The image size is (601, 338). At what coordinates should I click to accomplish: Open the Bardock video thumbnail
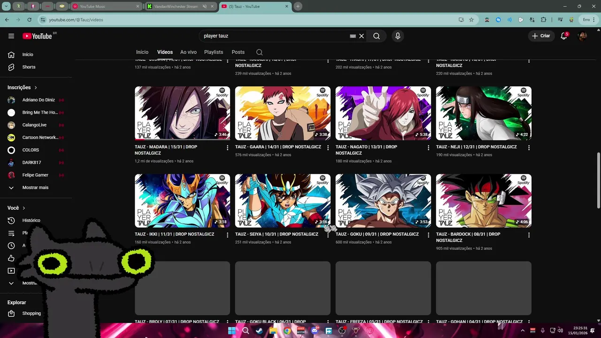click(x=484, y=201)
